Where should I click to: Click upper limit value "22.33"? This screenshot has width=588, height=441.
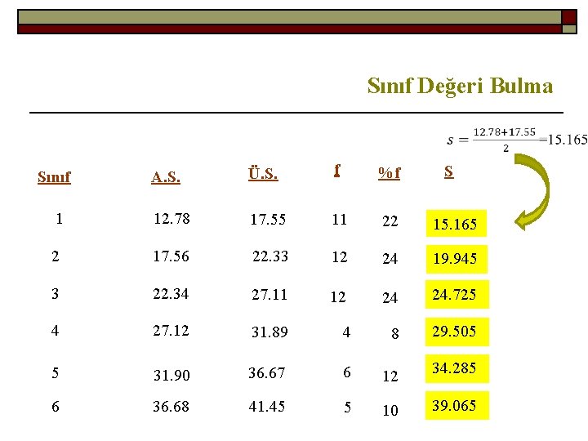click(x=270, y=256)
